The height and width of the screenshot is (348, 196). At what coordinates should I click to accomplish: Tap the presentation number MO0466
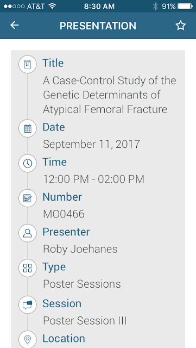point(64,214)
